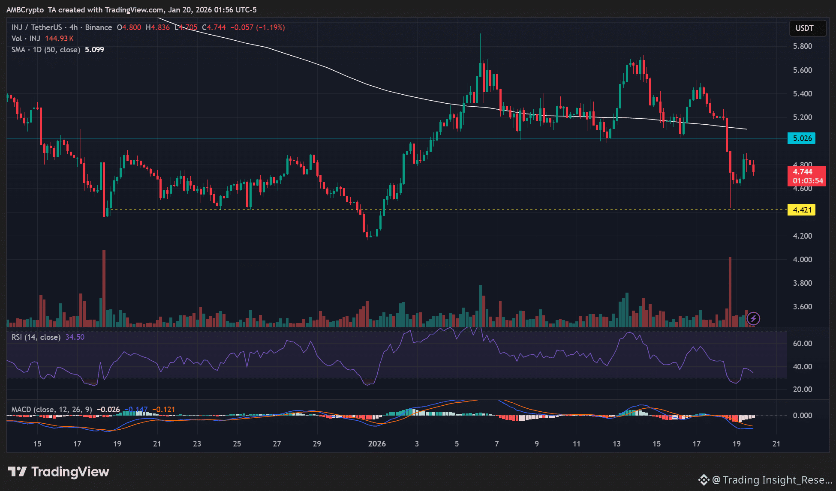Click the yellow 4.421 price label
The image size is (836, 491).
pyautogui.click(x=802, y=210)
